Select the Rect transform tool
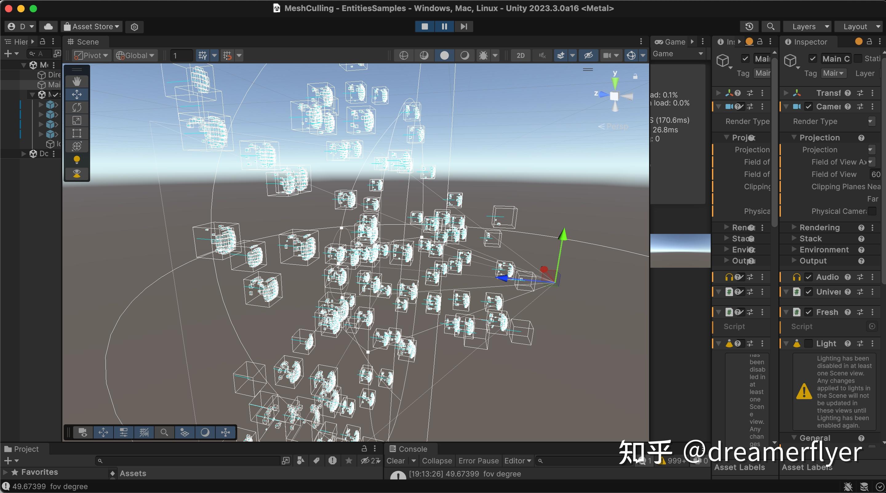Image resolution: width=886 pixels, height=493 pixels. pos(76,133)
